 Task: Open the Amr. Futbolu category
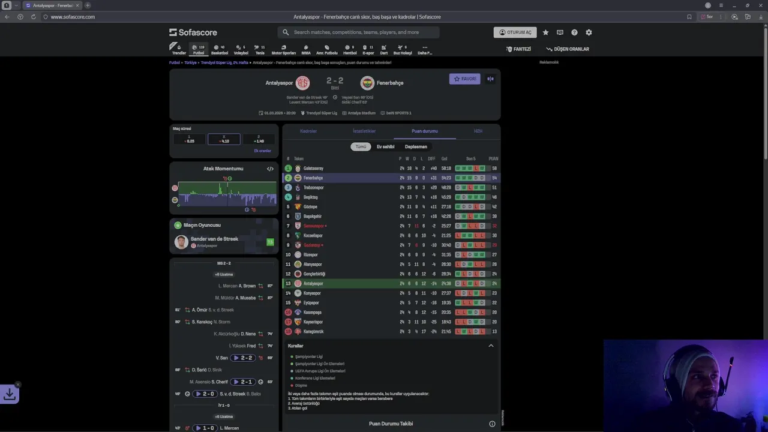point(327,49)
